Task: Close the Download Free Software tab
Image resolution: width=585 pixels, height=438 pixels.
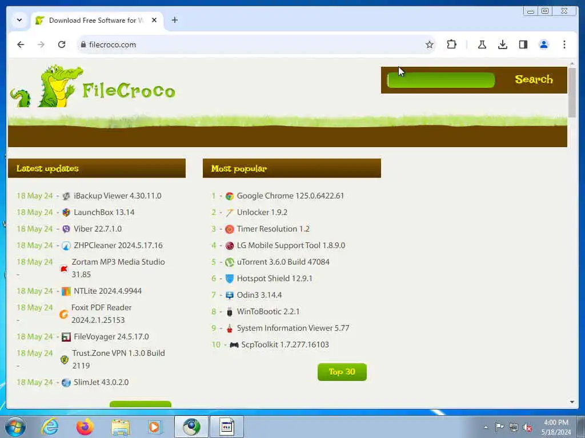Action: [154, 20]
